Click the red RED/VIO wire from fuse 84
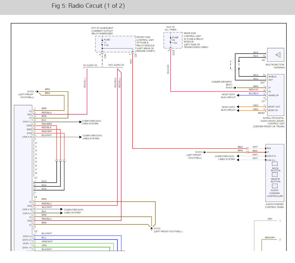 click(x=171, y=72)
